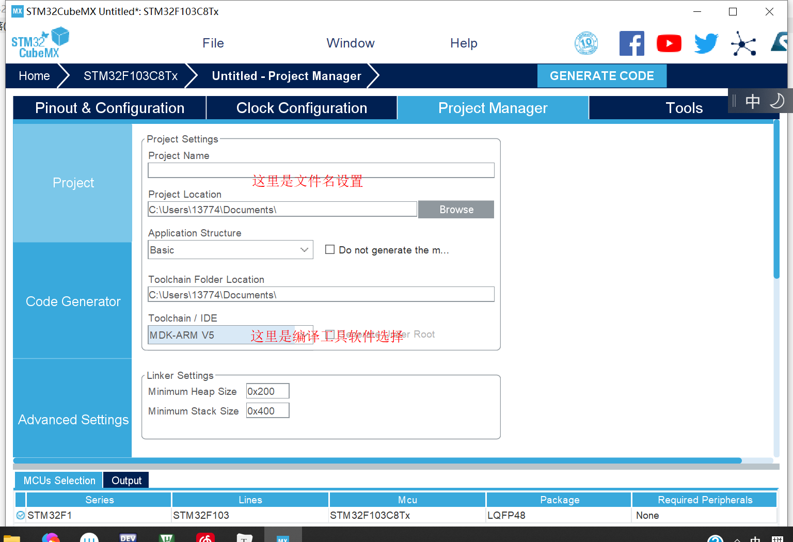Image resolution: width=793 pixels, height=542 pixels.
Task: Open the Window menu
Action: click(351, 43)
